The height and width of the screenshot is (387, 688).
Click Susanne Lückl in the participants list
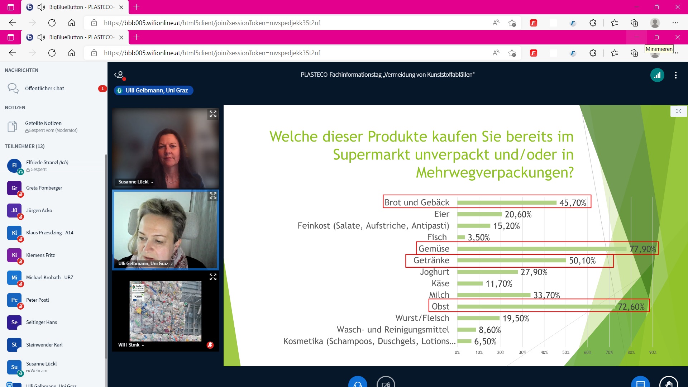pos(54,367)
